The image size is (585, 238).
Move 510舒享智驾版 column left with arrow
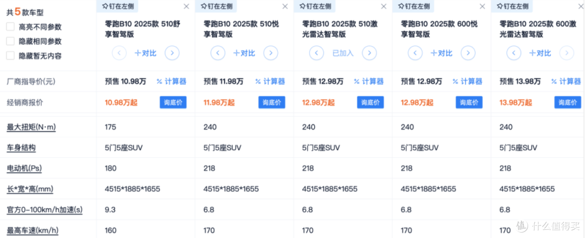point(119,53)
